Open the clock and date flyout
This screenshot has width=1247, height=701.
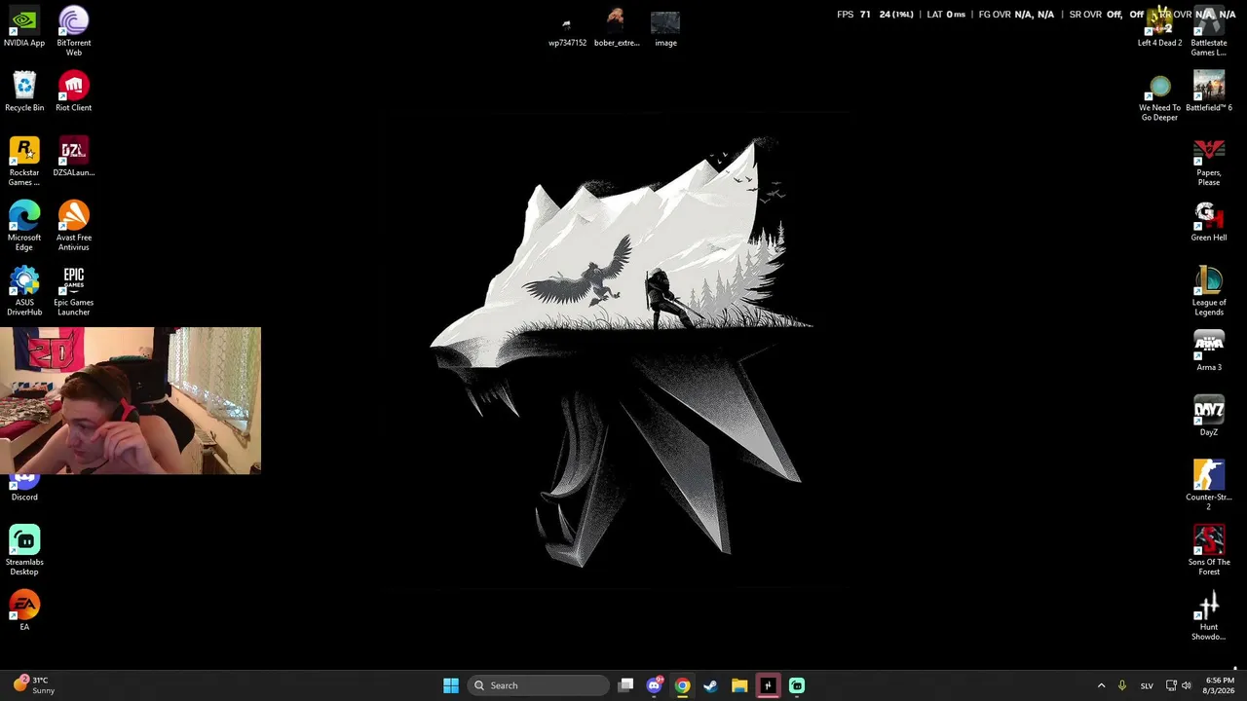(x=1220, y=685)
